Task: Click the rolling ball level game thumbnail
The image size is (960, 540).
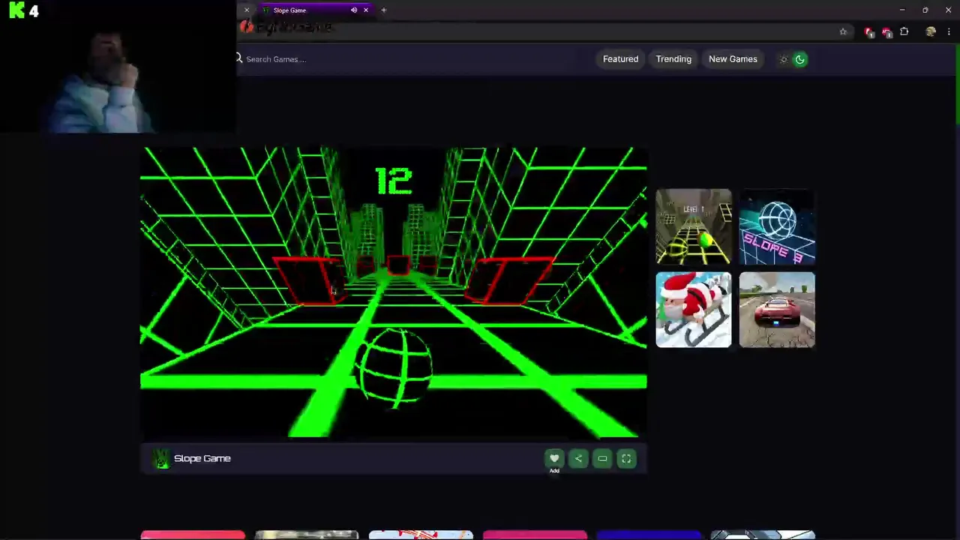Action: pos(694,227)
